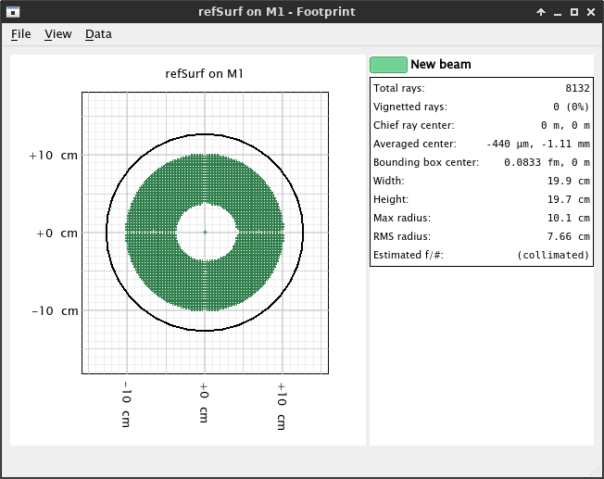This screenshot has width=604, height=479.
Task: Click the Averaged center value -440 µm, -1.11 mm
Action: click(537, 144)
